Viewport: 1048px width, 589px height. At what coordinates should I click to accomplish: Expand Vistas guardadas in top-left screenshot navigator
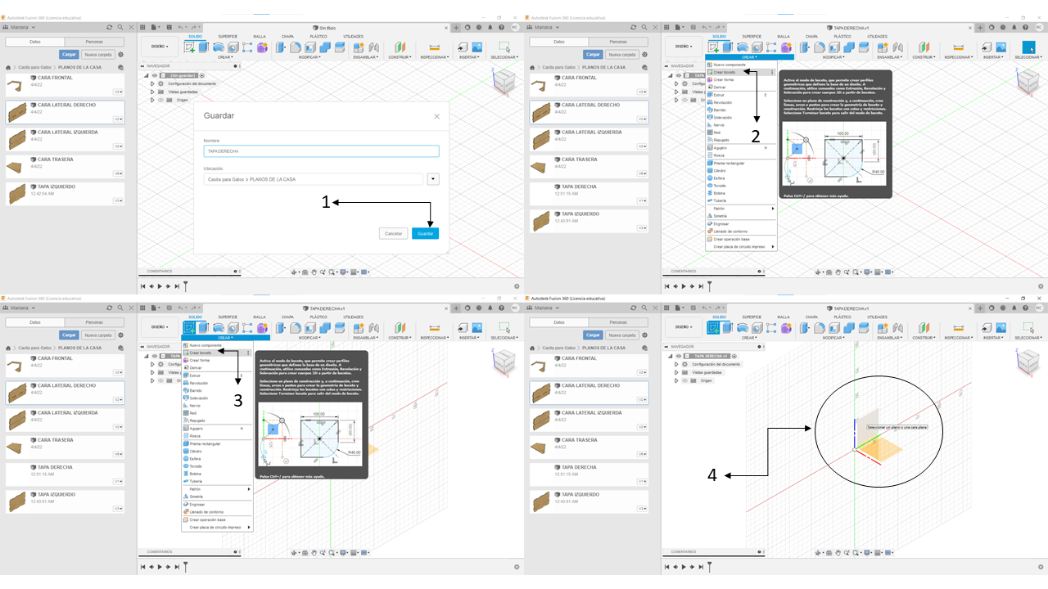pyautogui.click(x=151, y=92)
